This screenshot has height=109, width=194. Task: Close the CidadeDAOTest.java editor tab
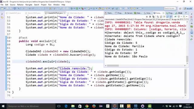tap(64, 13)
